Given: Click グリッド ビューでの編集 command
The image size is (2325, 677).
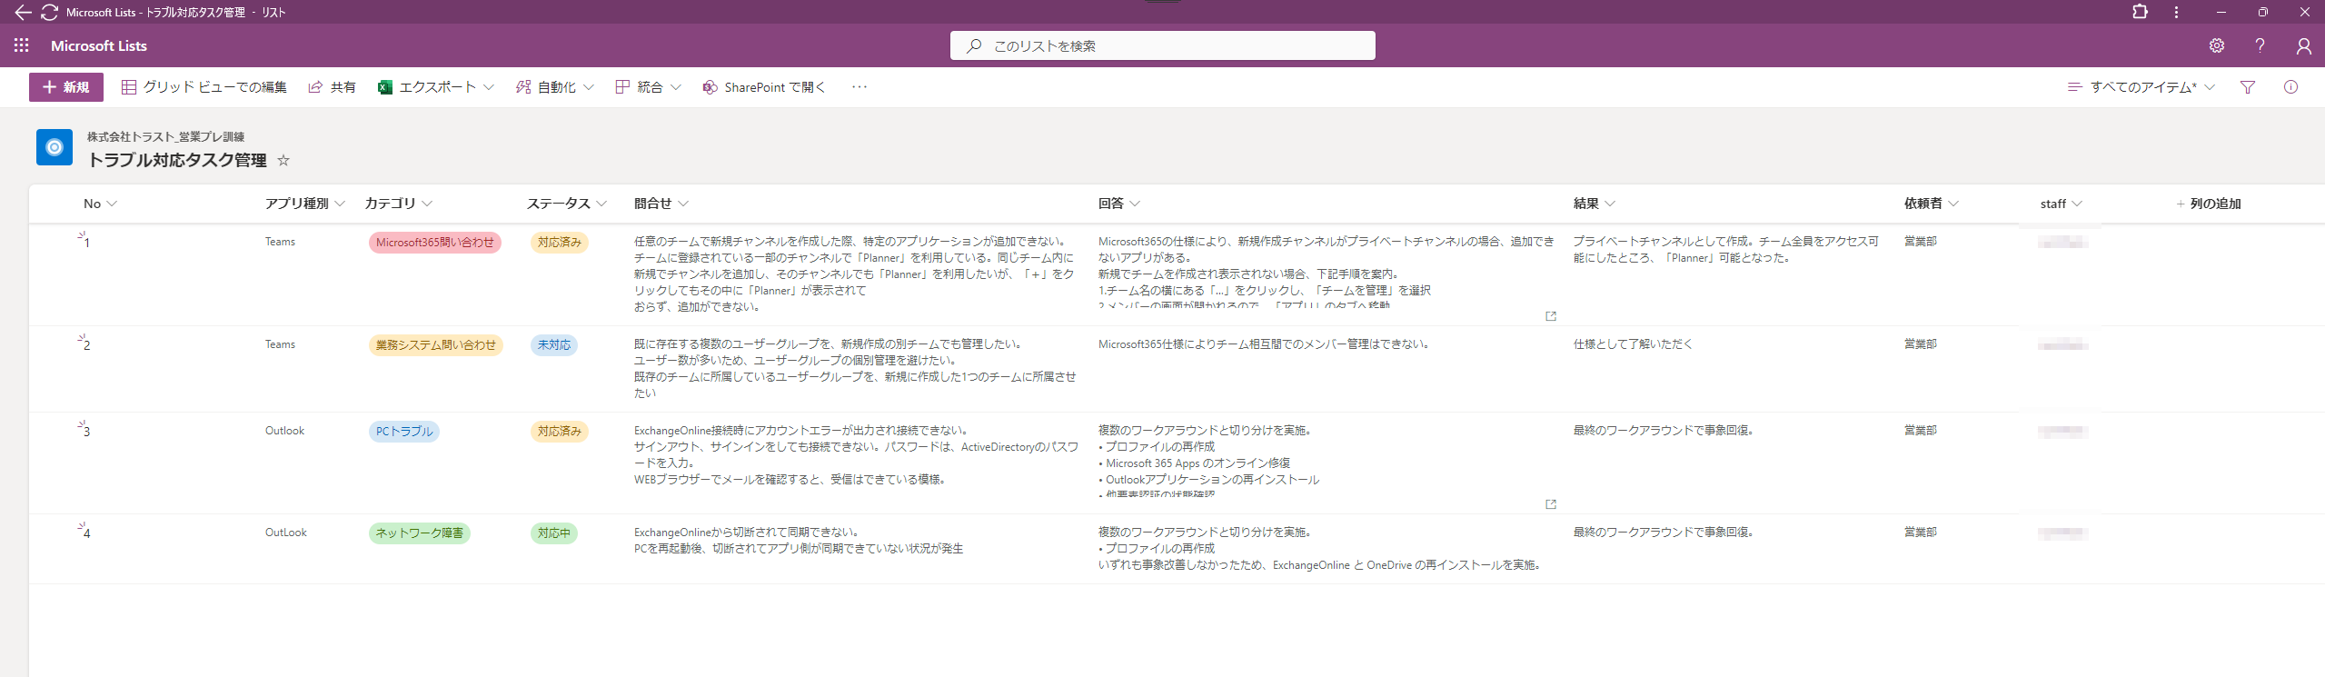Looking at the screenshot, I should coord(204,87).
